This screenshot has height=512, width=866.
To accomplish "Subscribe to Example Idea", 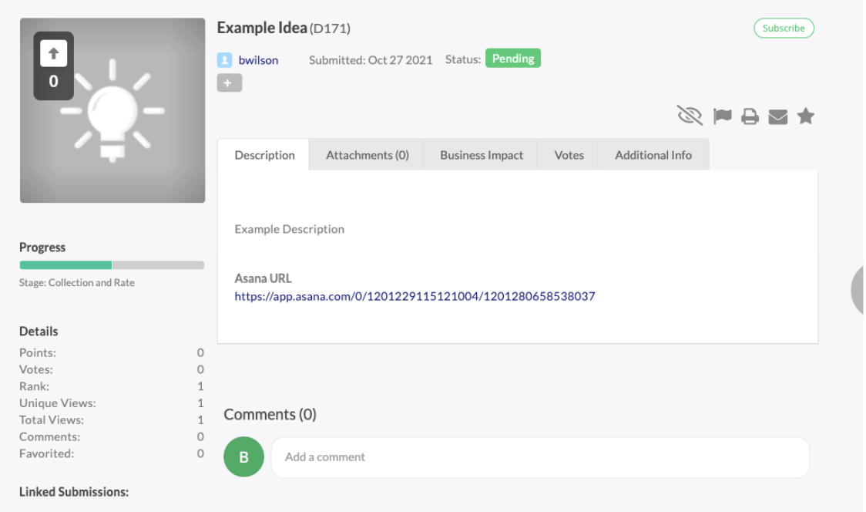I will click(x=783, y=29).
